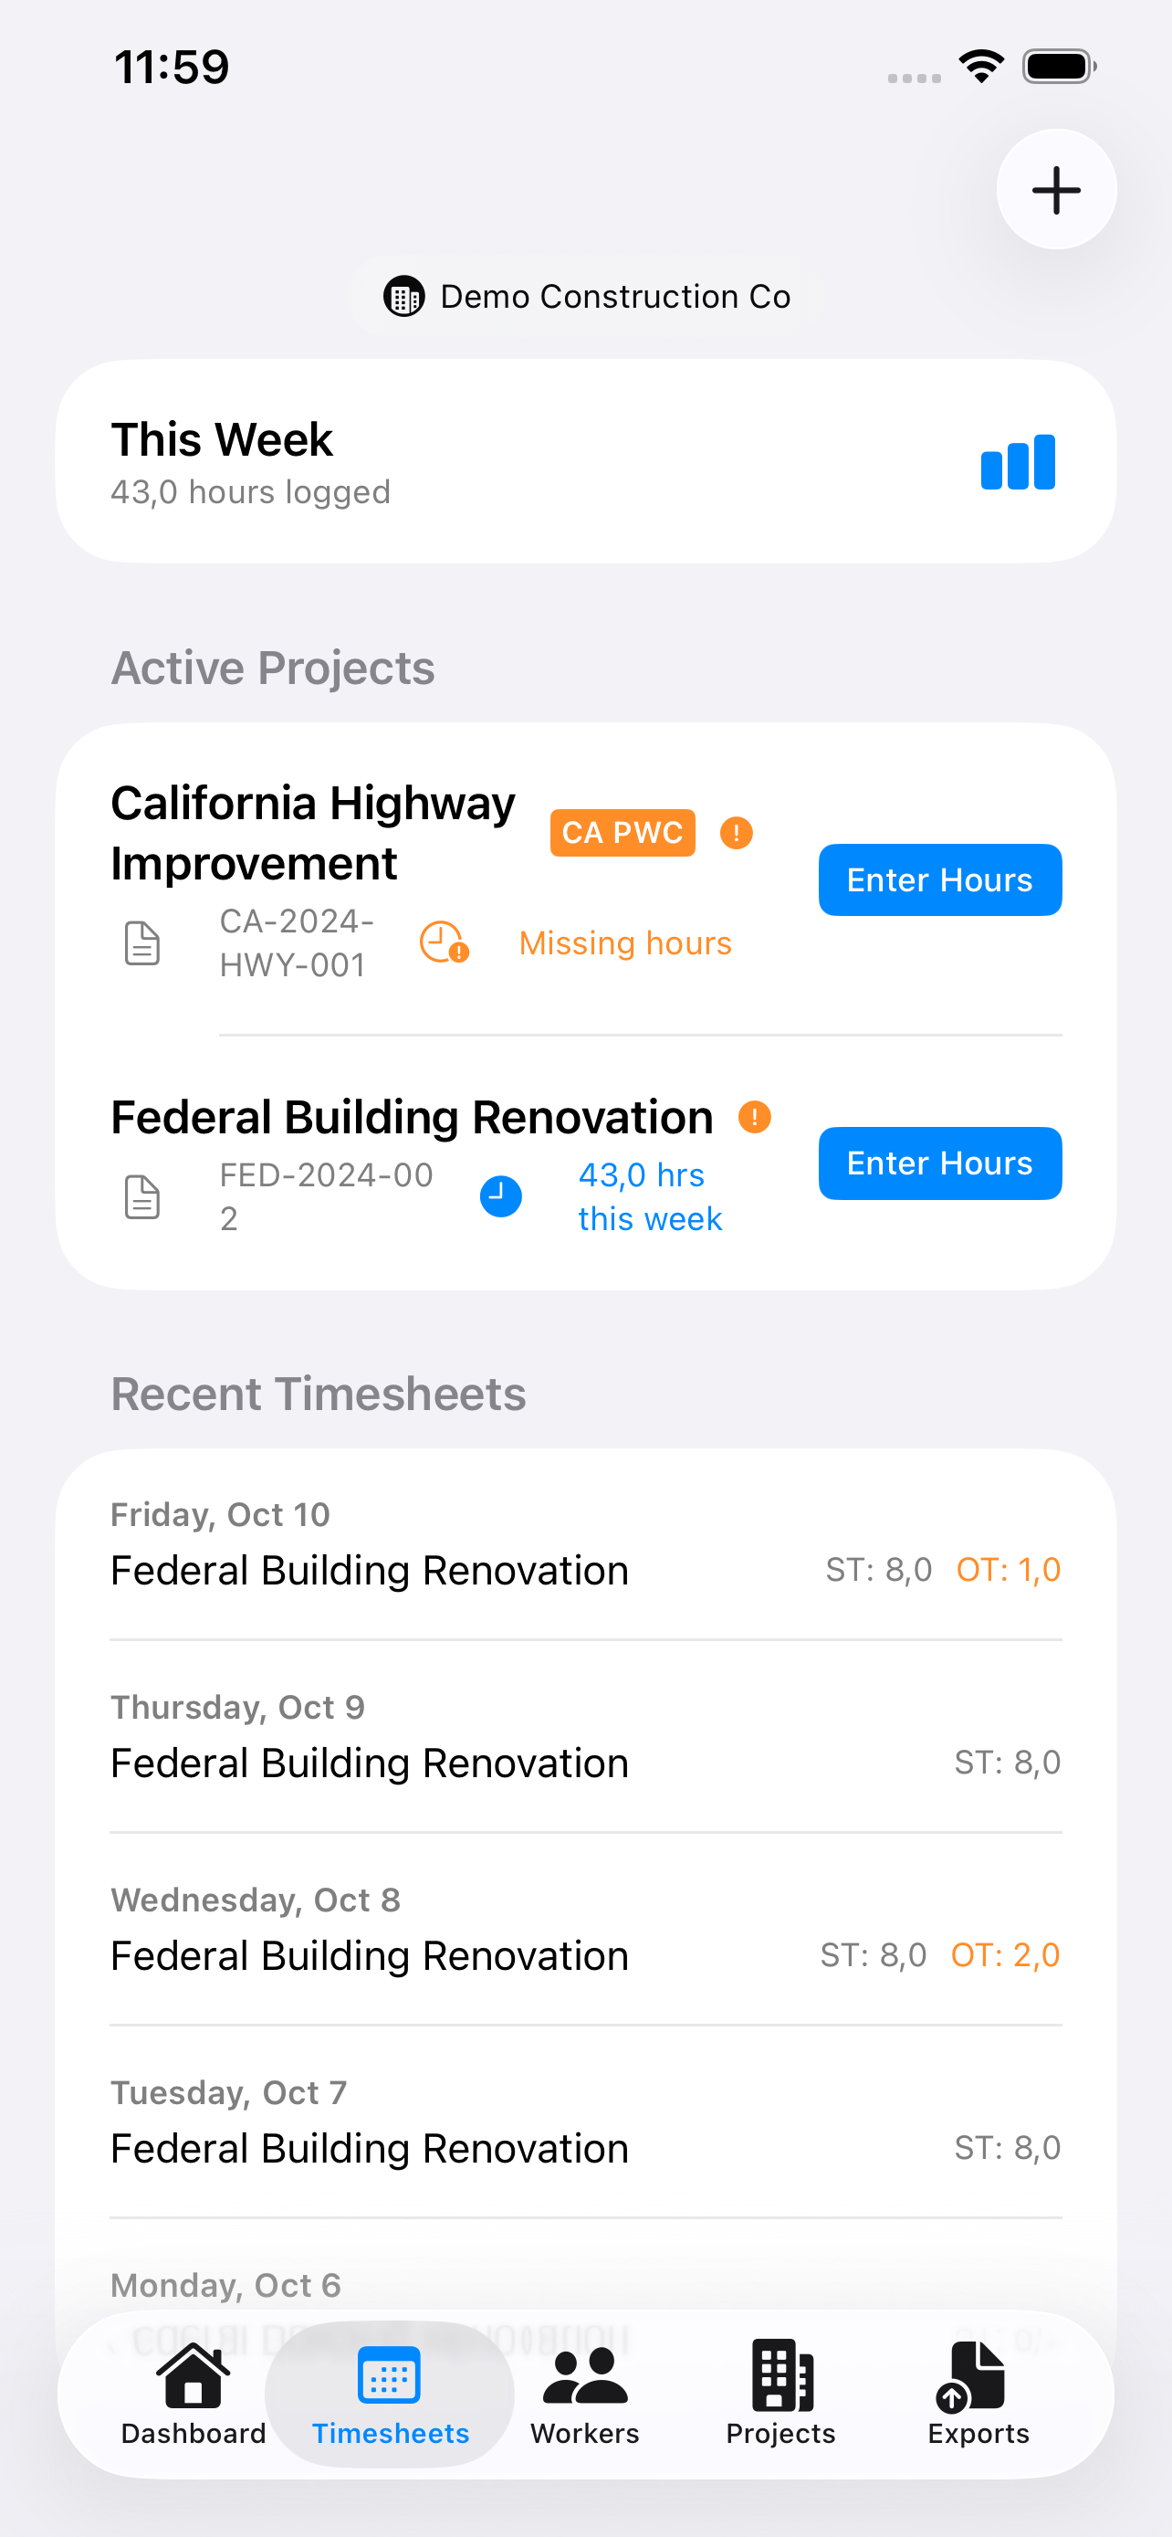Tap the plus add button
This screenshot has width=1172, height=2537.
pyautogui.click(x=1055, y=189)
